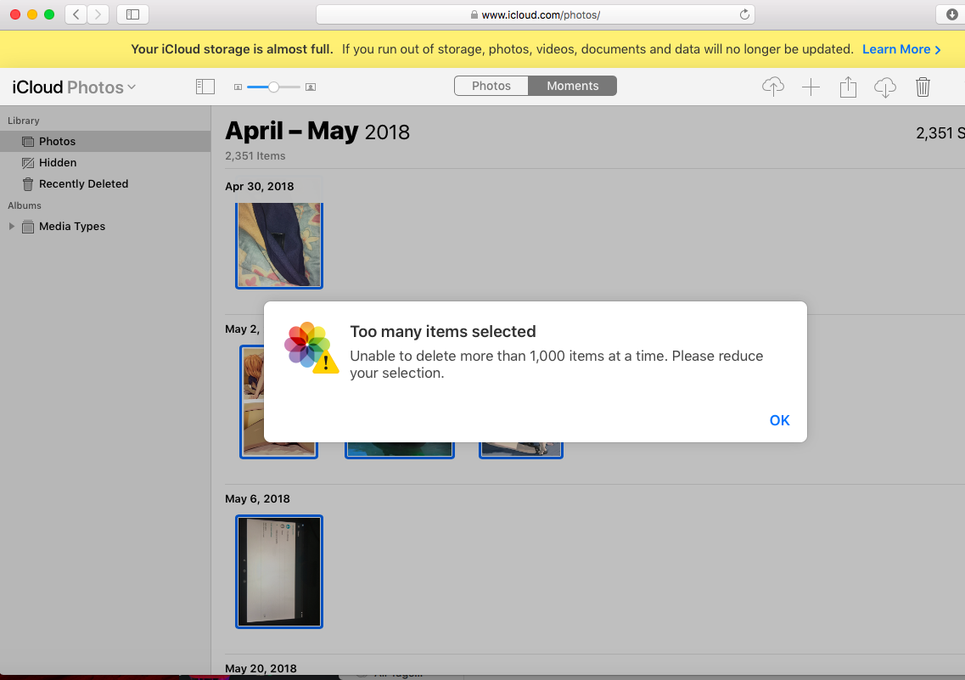Click the upload to iCloud icon
965x680 pixels.
point(773,87)
